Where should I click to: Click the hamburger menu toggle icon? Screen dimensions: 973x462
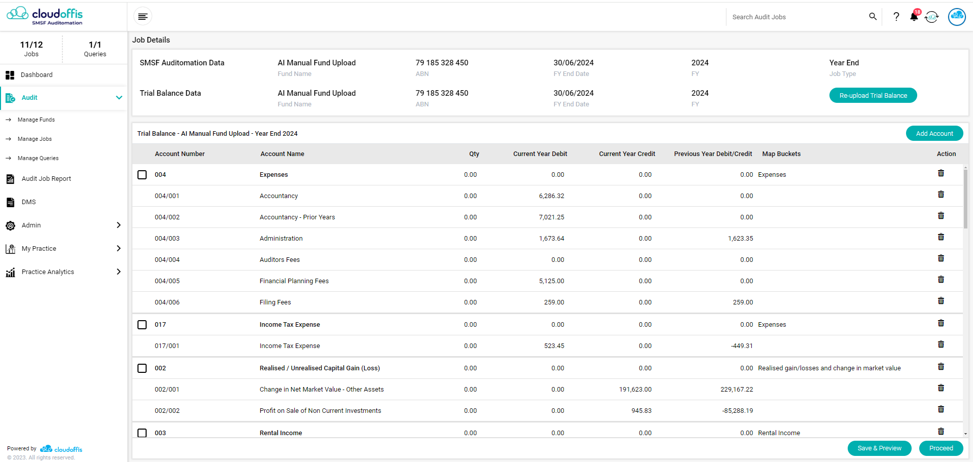(143, 17)
